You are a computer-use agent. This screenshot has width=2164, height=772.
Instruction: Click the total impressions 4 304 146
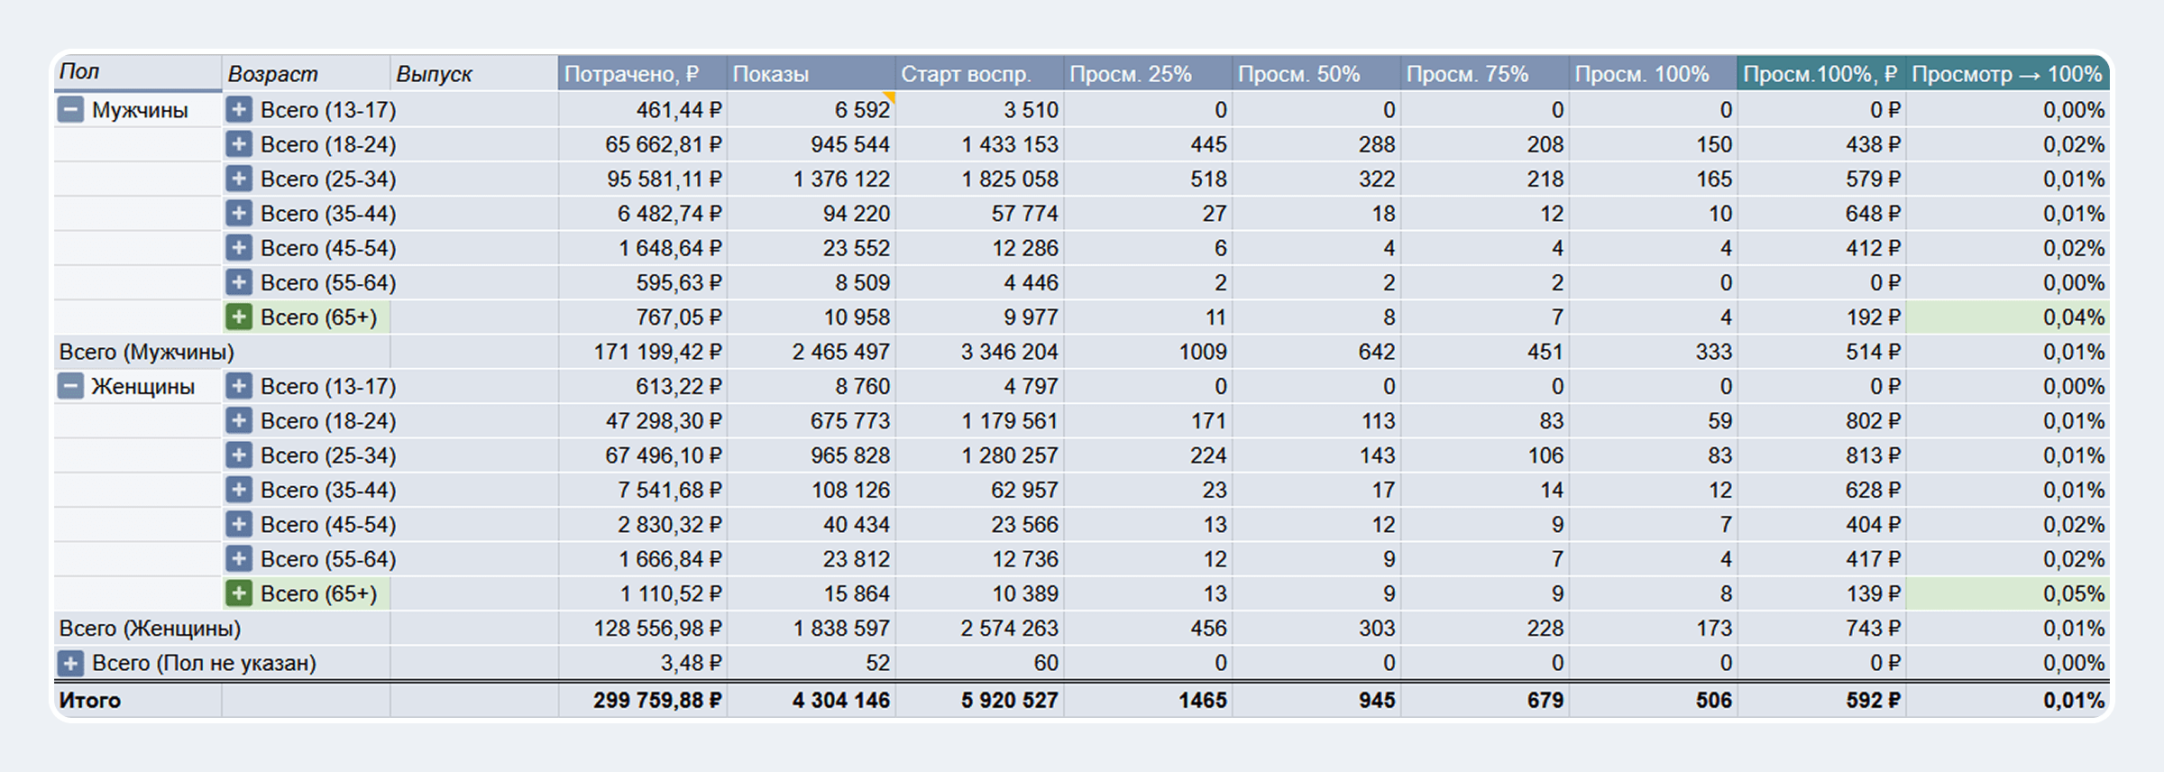pos(811,700)
